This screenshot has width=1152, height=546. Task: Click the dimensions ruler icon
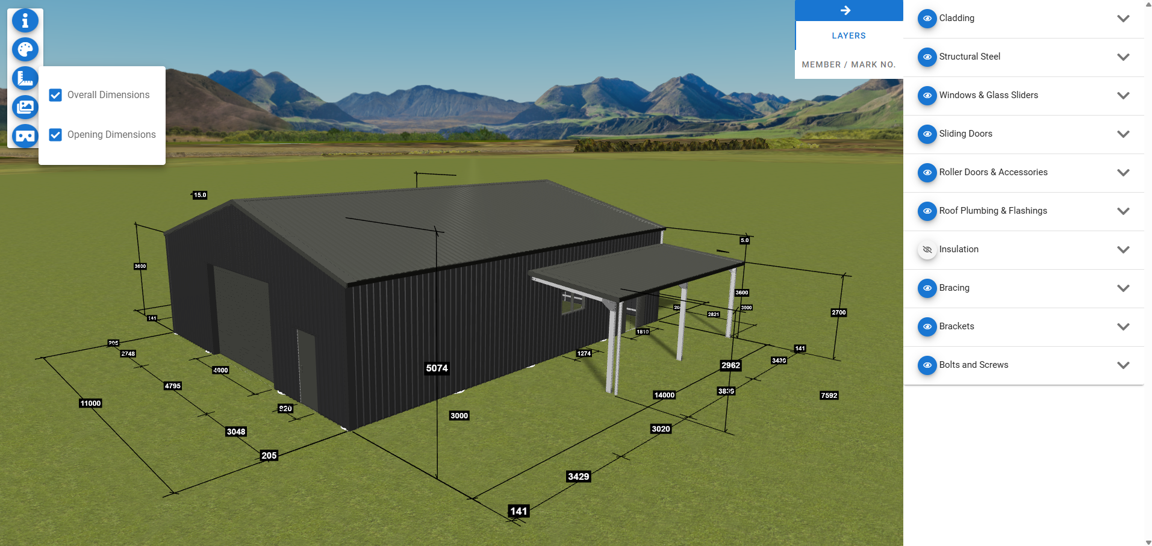point(25,78)
